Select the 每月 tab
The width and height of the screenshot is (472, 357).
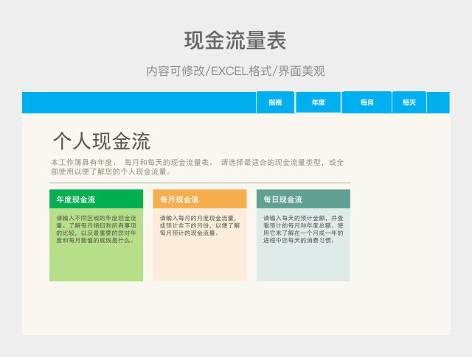(x=367, y=102)
